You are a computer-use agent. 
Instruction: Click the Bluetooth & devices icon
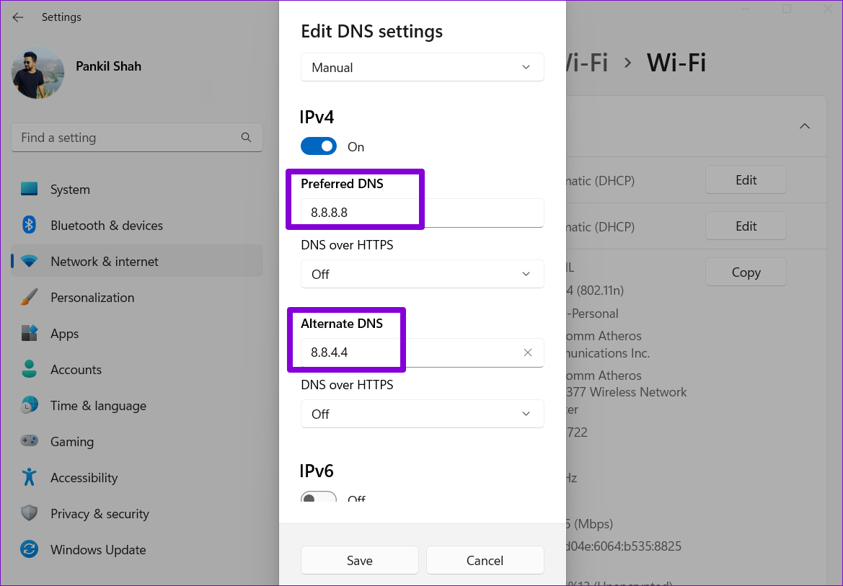pyautogui.click(x=29, y=226)
